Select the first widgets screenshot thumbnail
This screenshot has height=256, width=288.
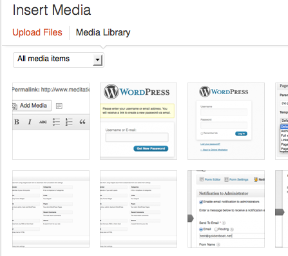51,209
